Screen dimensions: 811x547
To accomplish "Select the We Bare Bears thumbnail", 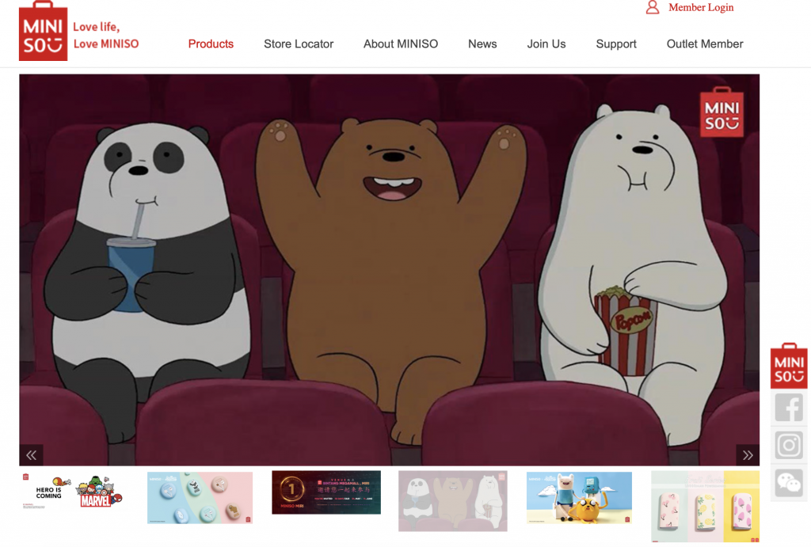I will [x=452, y=501].
